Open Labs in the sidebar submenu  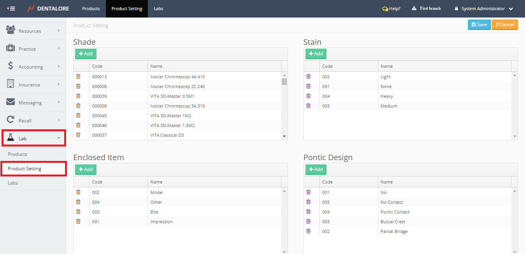pyautogui.click(x=13, y=183)
